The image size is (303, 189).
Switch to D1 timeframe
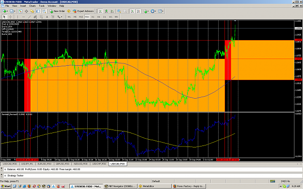pos(105,17)
